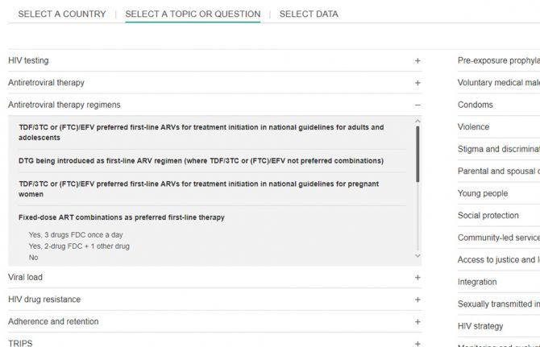The width and height of the screenshot is (540, 347).
Task: Click Select a Topic or Question tab
Action: click(x=193, y=14)
